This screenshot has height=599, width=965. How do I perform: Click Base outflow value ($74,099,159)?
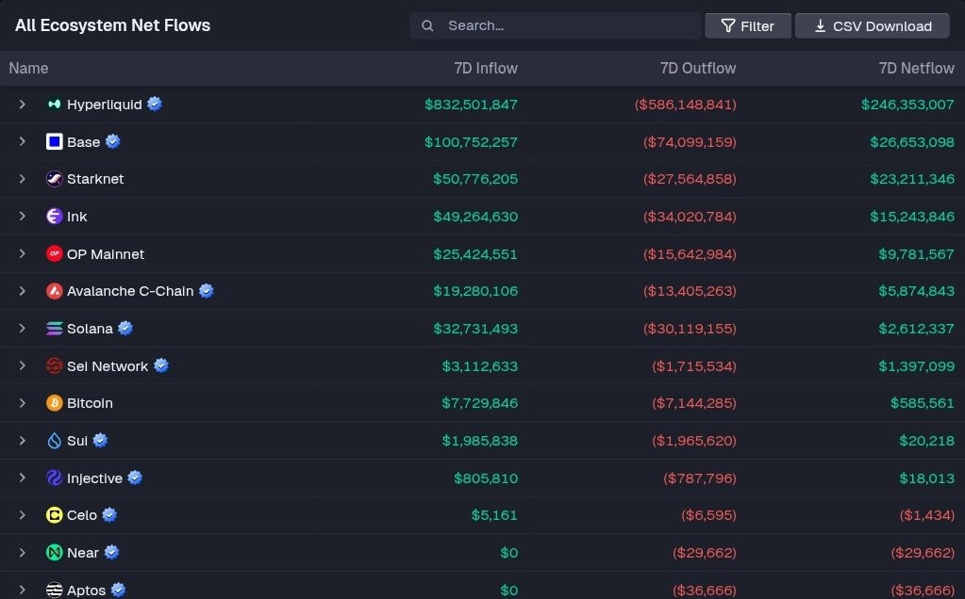coord(690,142)
